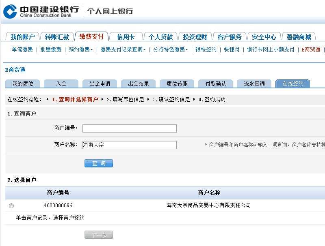The width and height of the screenshot is (325, 246).
Task: Open the 转账汇款 main tab
Action: tap(57, 37)
